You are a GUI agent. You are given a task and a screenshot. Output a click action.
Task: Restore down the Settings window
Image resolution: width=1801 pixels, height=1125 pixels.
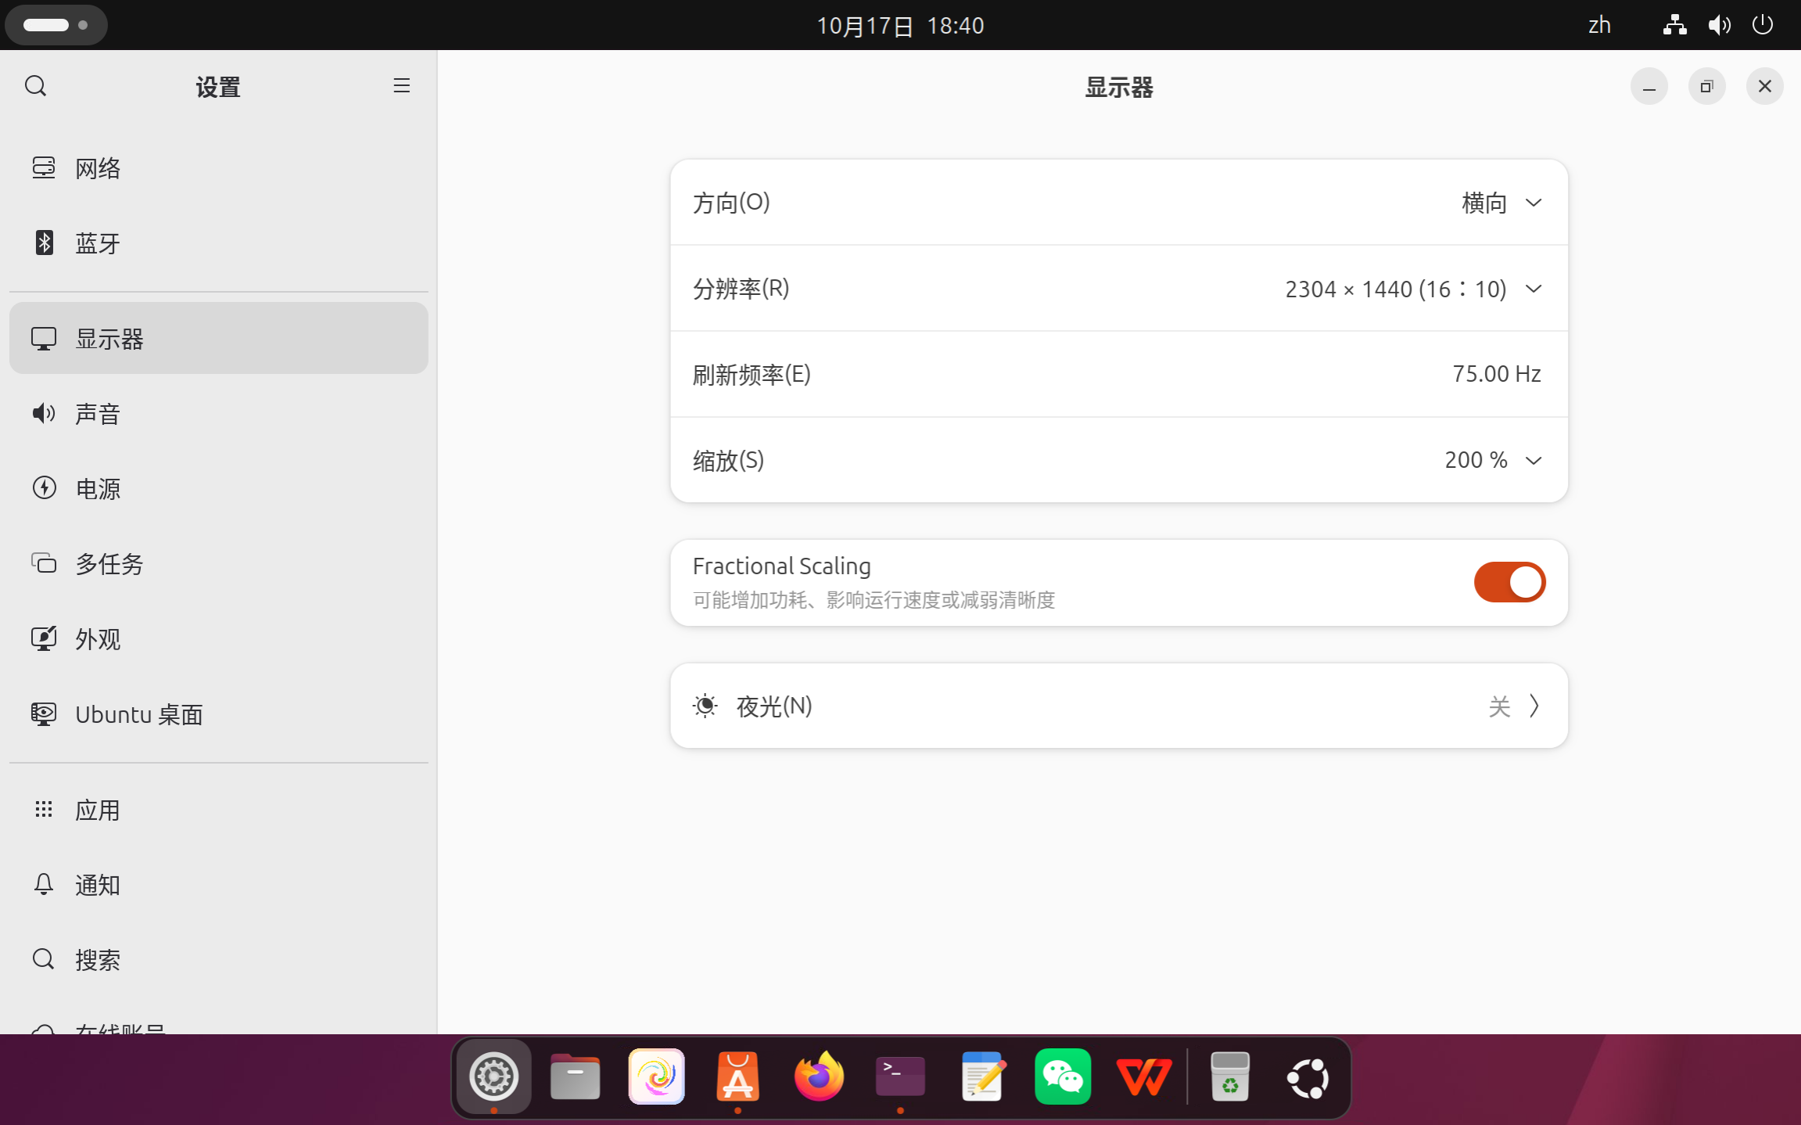1707,86
